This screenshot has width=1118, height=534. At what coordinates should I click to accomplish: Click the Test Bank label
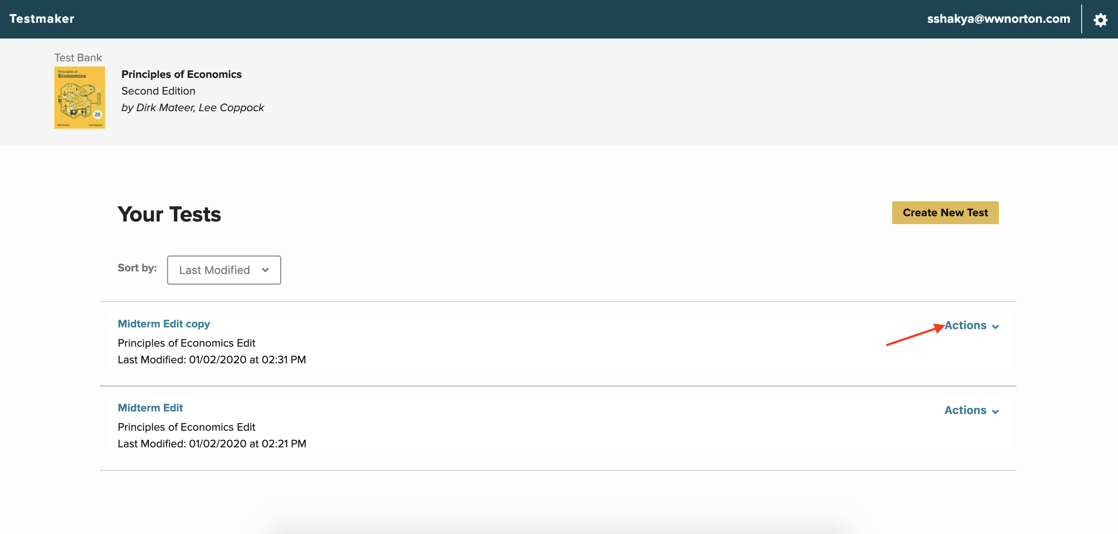click(x=78, y=58)
